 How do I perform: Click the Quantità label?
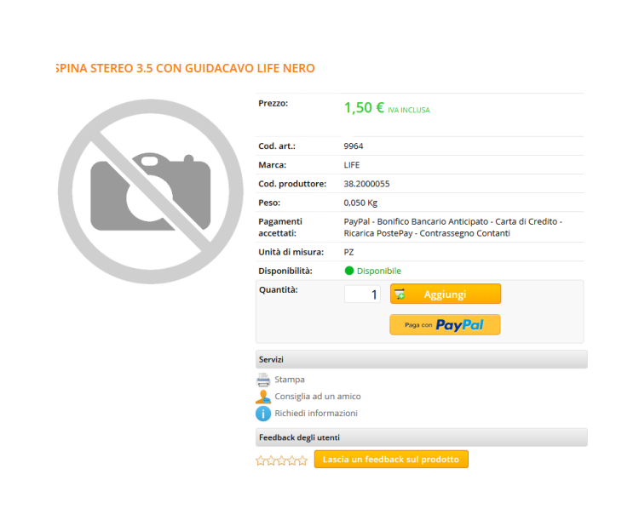coord(279,290)
